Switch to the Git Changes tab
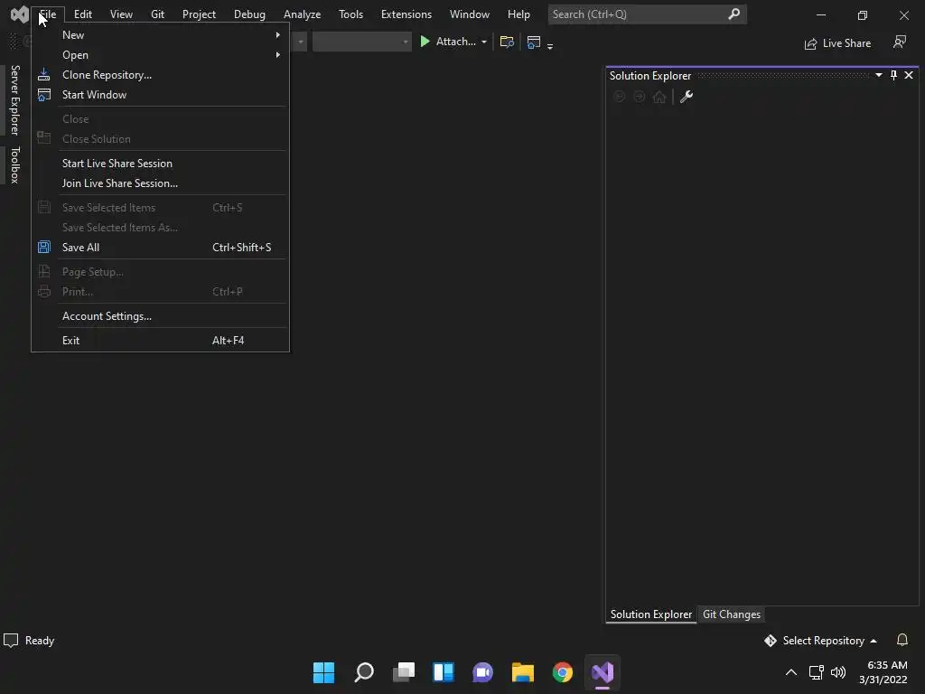The width and height of the screenshot is (925, 694). pos(732,614)
